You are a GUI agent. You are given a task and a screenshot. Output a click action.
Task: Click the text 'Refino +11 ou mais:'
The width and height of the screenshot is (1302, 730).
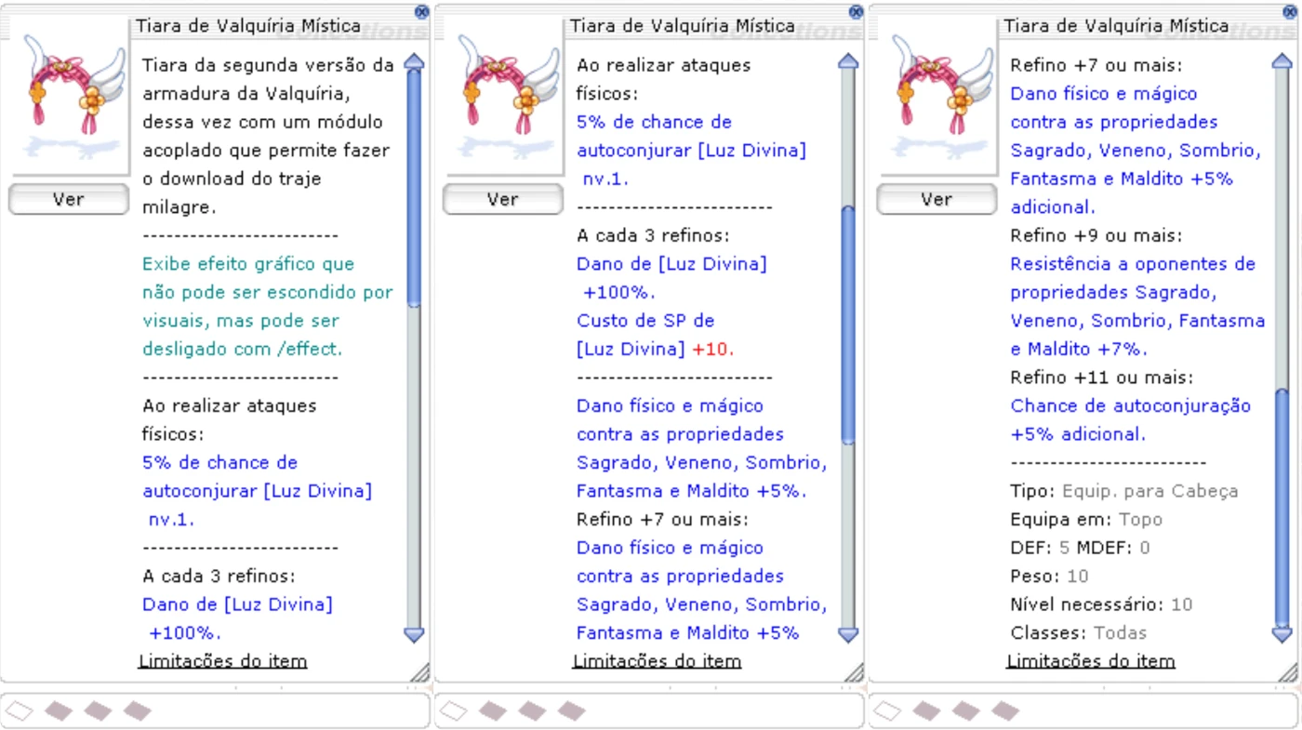1101,378
